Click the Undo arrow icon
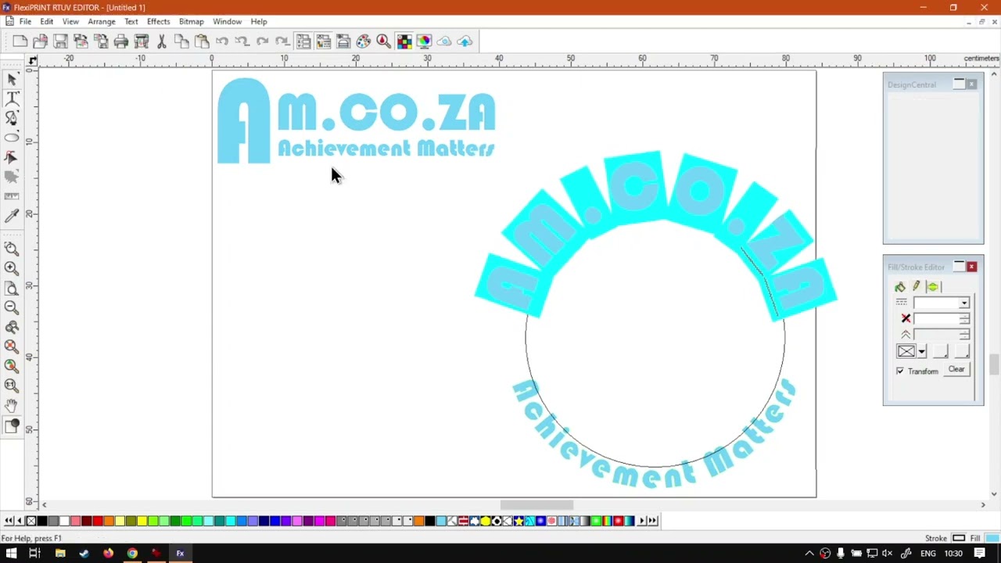The width and height of the screenshot is (1001, 563). click(x=222, y=41)
